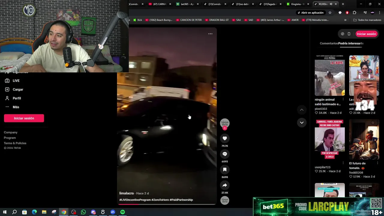Like the video with the heart icon
The width and height of the screenshot is (384, 216).
225,138
